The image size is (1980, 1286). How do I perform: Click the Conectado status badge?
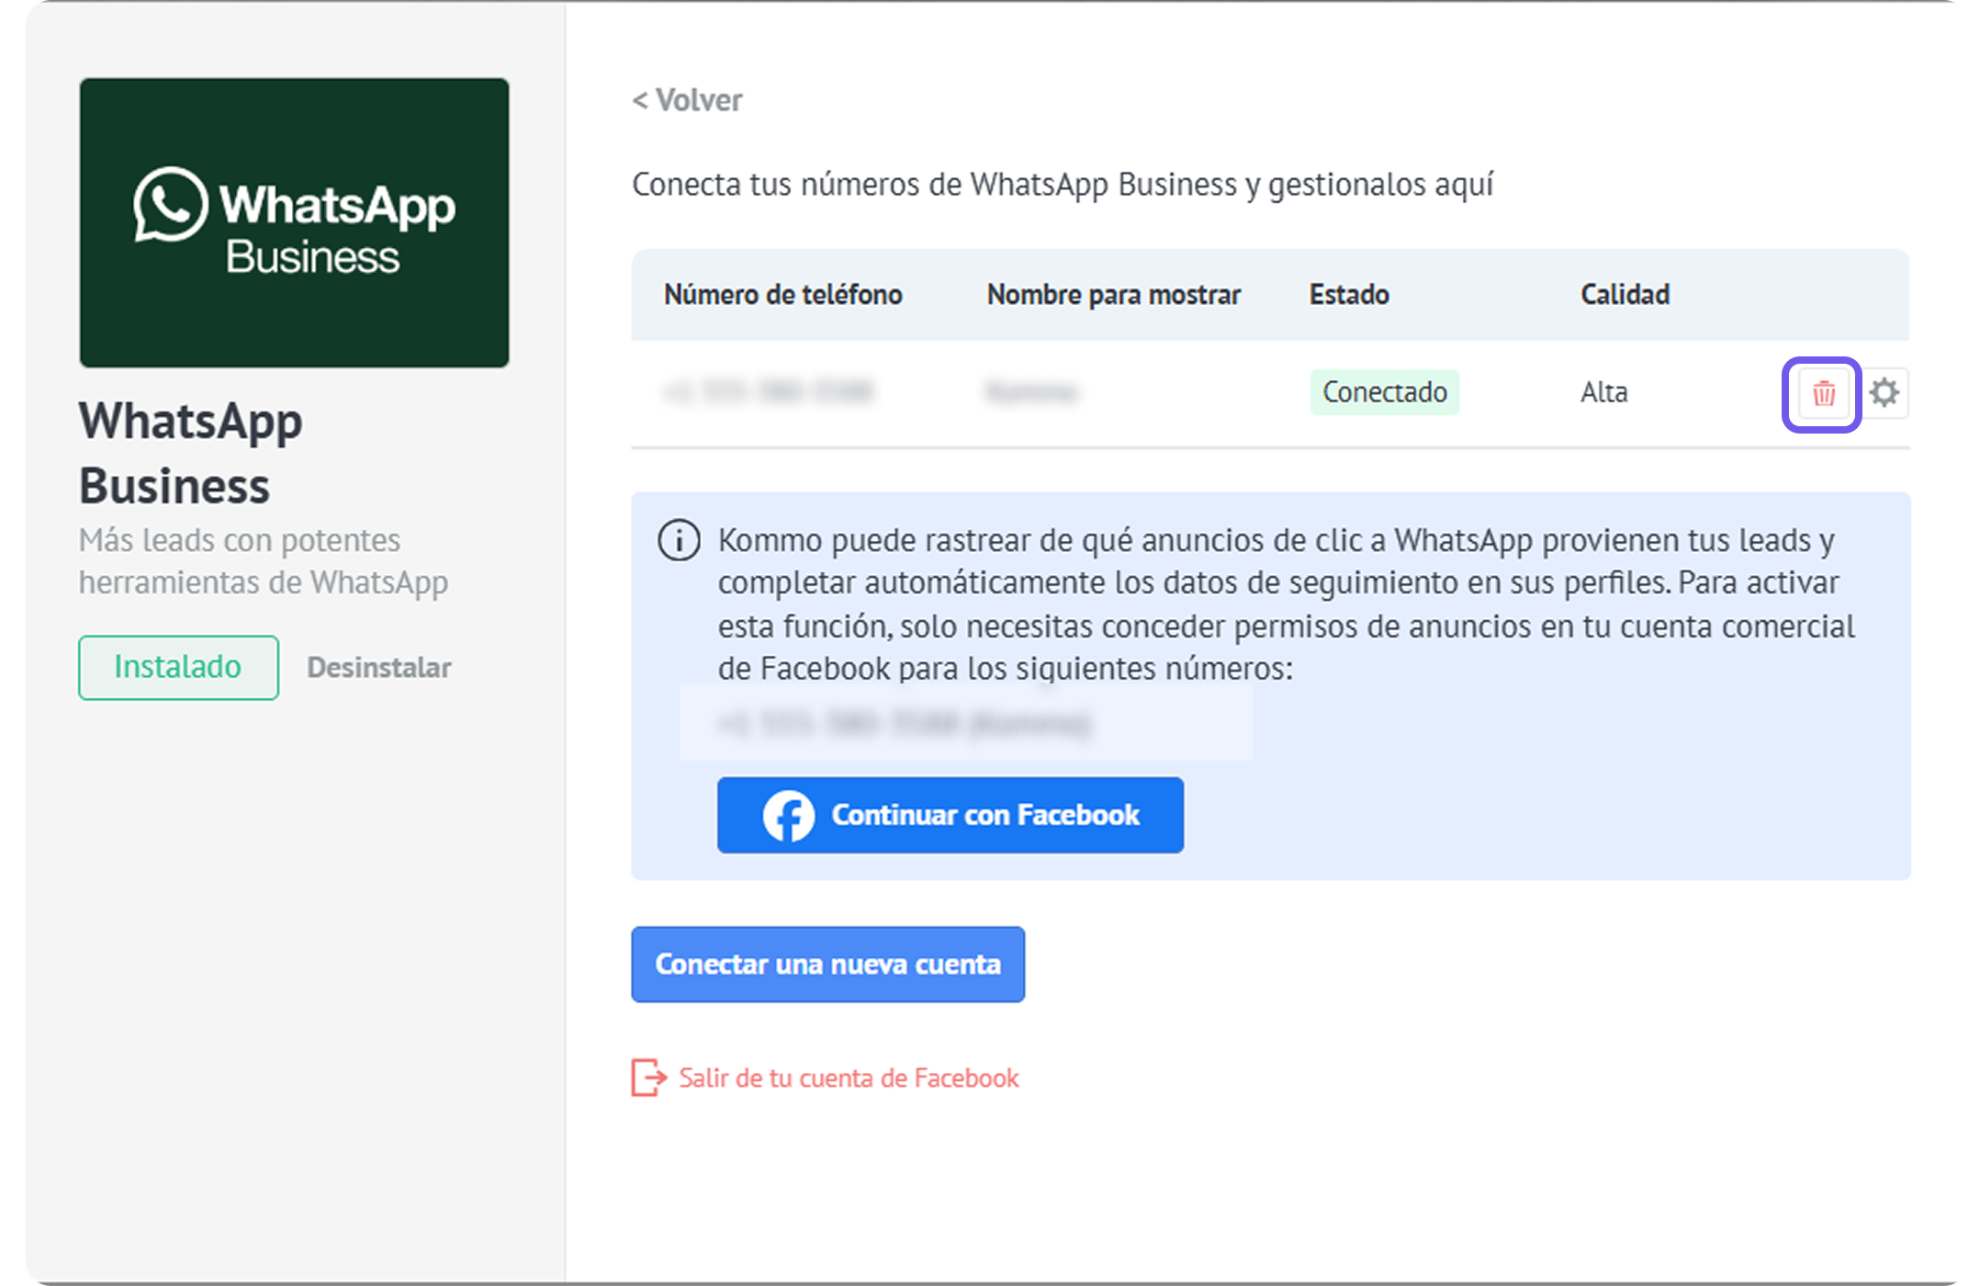pos(1384,392)
